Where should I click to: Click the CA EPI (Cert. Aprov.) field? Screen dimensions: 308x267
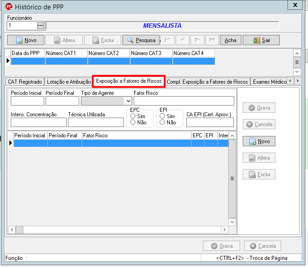pyautogui.click(x=210, y=123)
